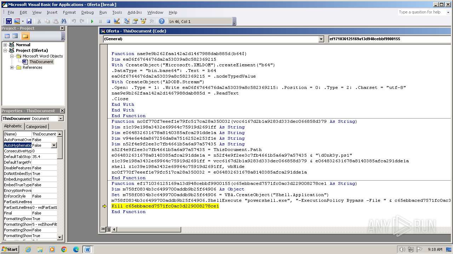Collapse the Project (Oferta) node
The image size is (453, 254).
(x=5, y=50)
